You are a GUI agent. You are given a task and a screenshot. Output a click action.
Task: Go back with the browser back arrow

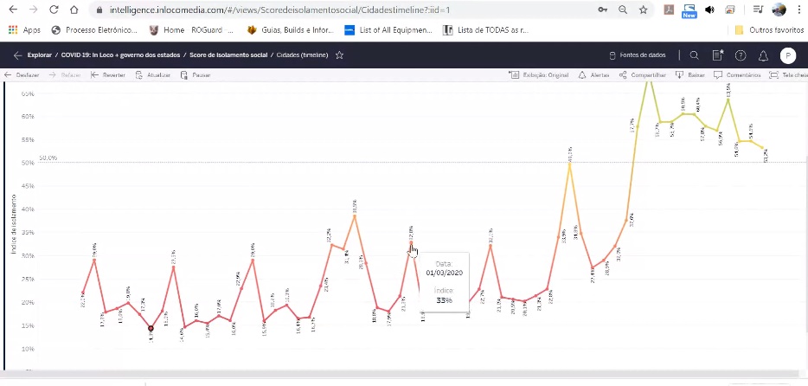click(x=13, y=10)
